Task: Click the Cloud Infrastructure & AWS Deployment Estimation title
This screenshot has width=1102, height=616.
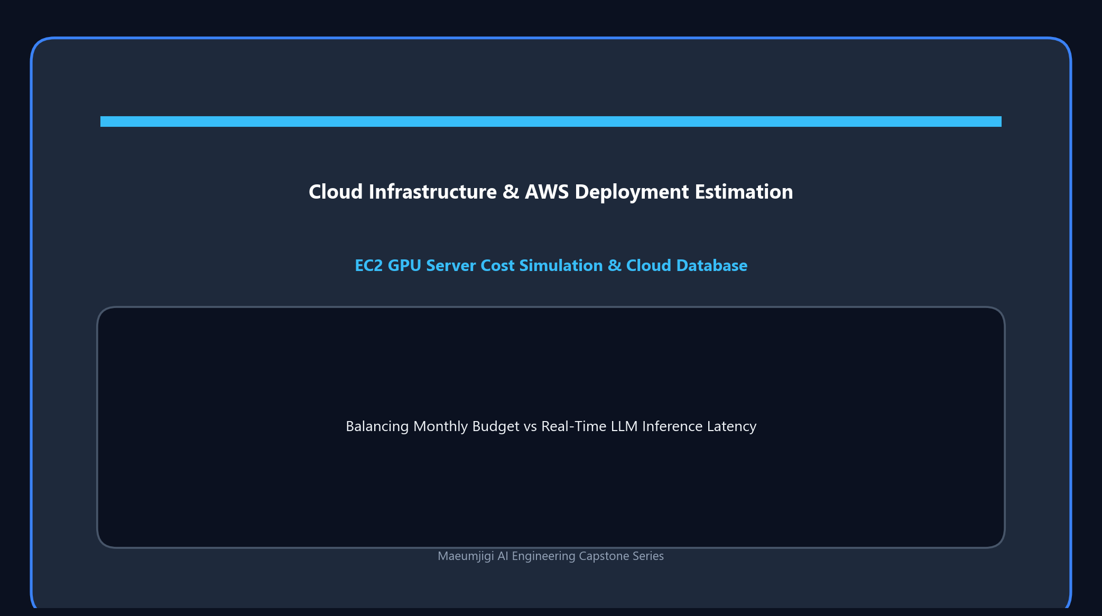Action: coord(551,192)
